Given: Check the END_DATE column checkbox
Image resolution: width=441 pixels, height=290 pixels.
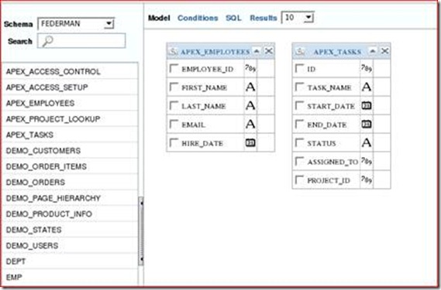Looking at the screenshot, I should coord(299,124).
